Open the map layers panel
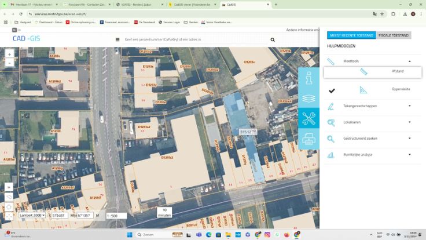 309,99
